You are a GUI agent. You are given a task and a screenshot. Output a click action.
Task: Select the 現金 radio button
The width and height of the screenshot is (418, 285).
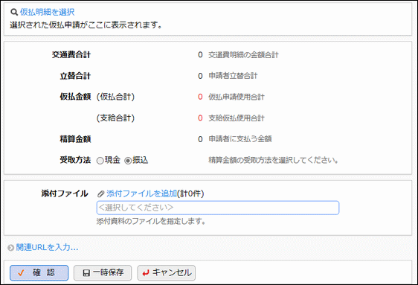coord(100,161)
